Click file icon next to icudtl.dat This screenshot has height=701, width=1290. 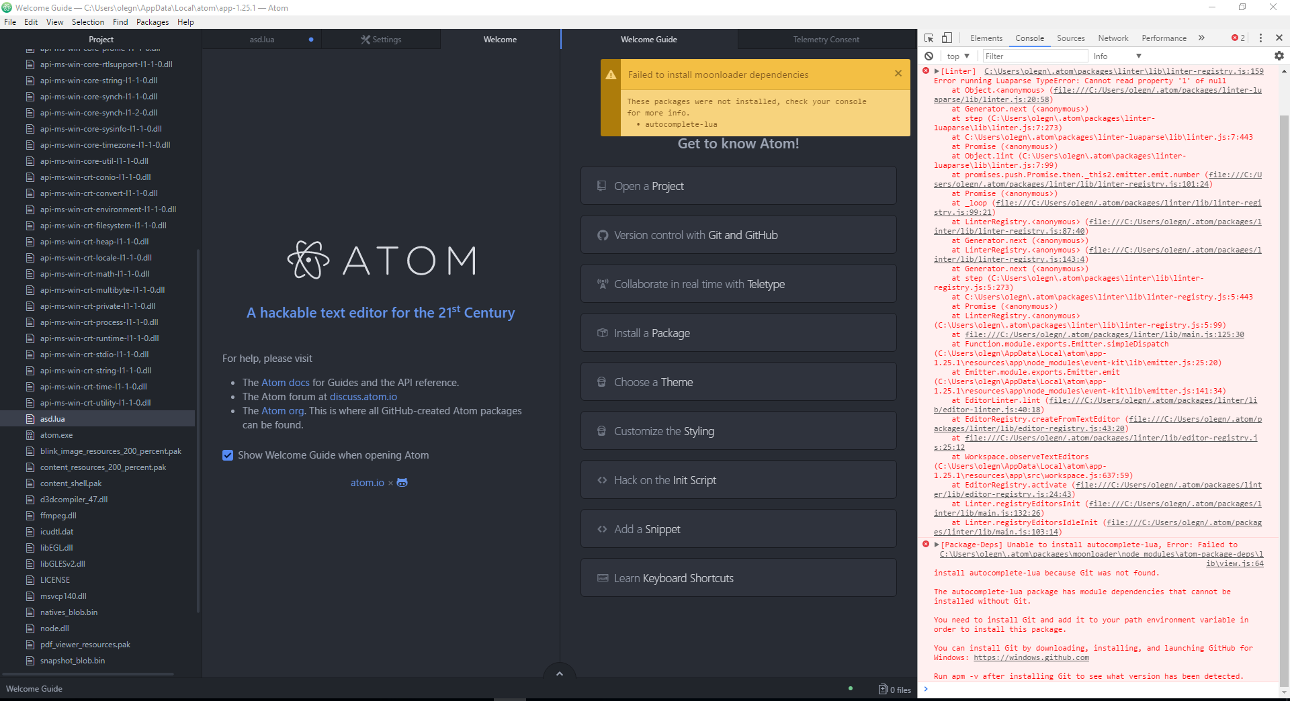[x=30, y=532]
